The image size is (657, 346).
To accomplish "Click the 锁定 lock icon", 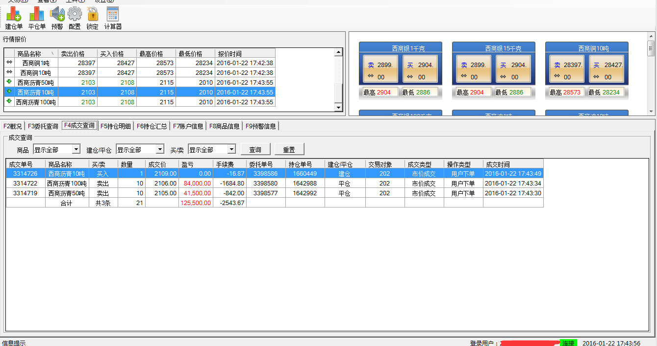I will pyautogui.click(x=92, y=18).
